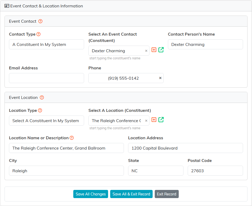
Task: Click the City input field
Action: 66,171
